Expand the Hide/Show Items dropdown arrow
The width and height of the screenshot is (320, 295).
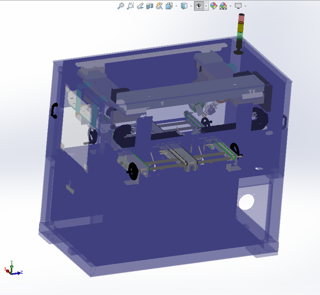(206, 6)
